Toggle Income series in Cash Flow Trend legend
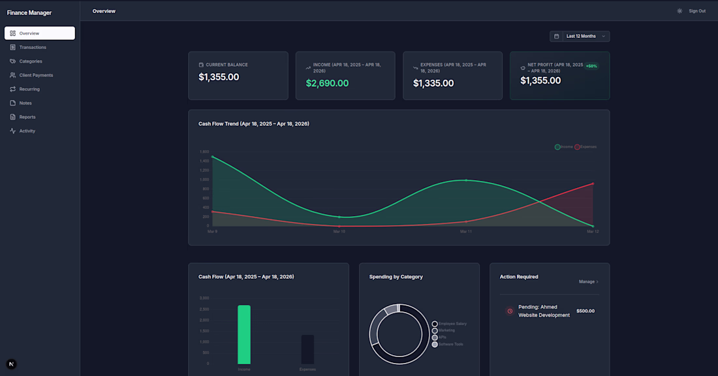Viewport: 718px width, 376px height. tap(564, 147)
